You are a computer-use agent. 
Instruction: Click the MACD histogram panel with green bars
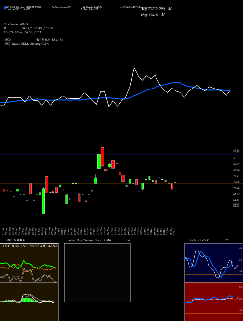(29, 302)
